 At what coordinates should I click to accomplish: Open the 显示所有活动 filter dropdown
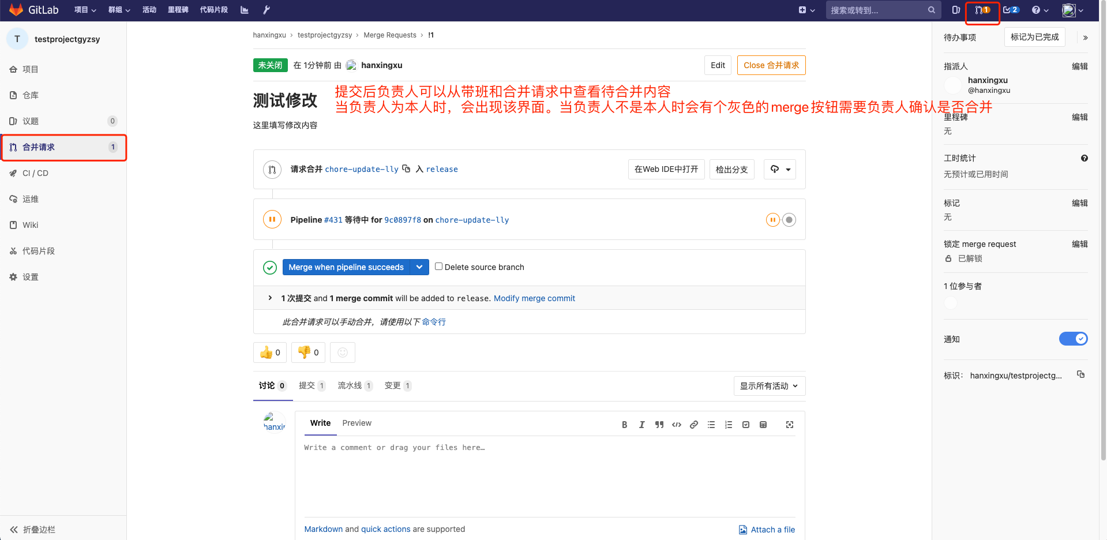[770, 386]
